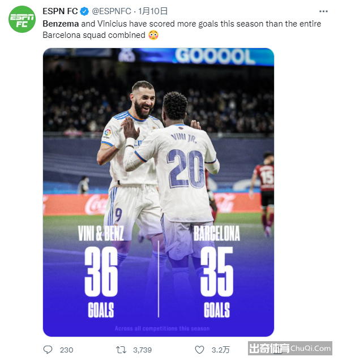The height and width of the screenshot is (361, 338).
Task: Click the flushed face emoji
Action: click(x=153, y=35)
